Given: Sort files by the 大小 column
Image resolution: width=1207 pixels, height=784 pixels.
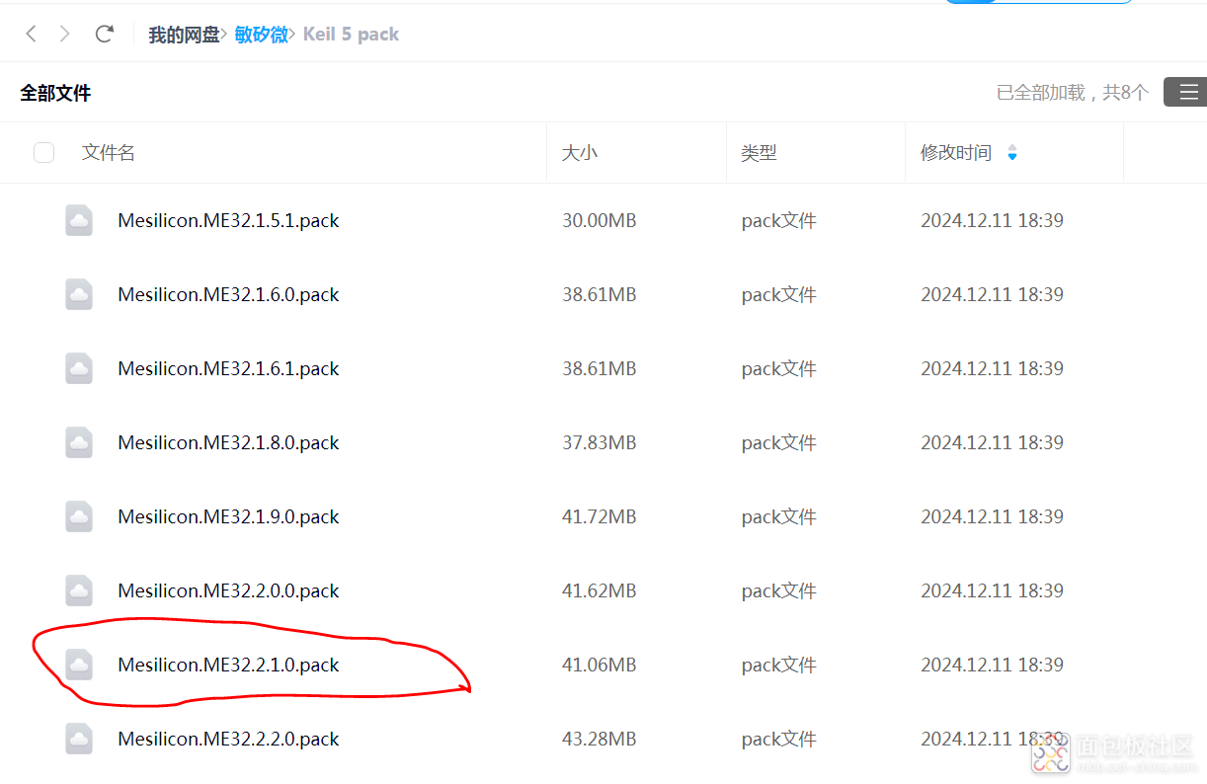Looking at the screenshot, I should 580,152.
